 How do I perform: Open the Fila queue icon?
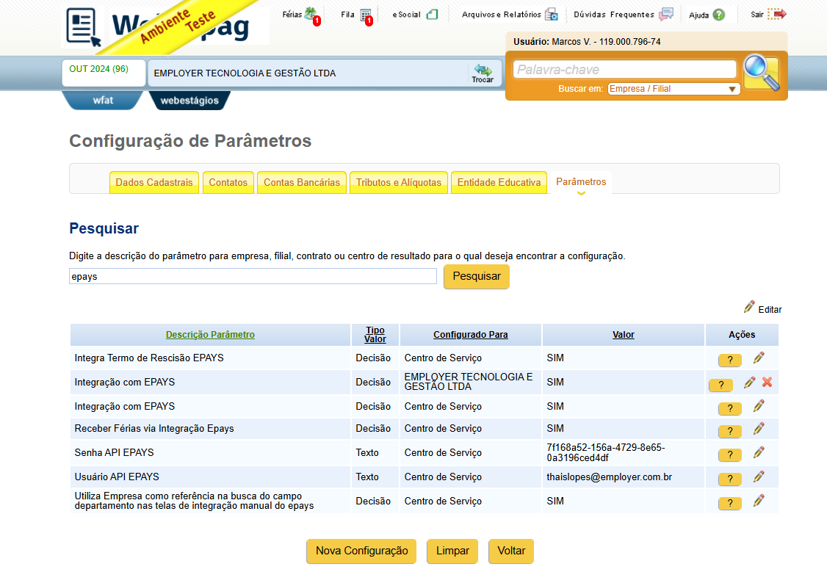coord(366,15)
